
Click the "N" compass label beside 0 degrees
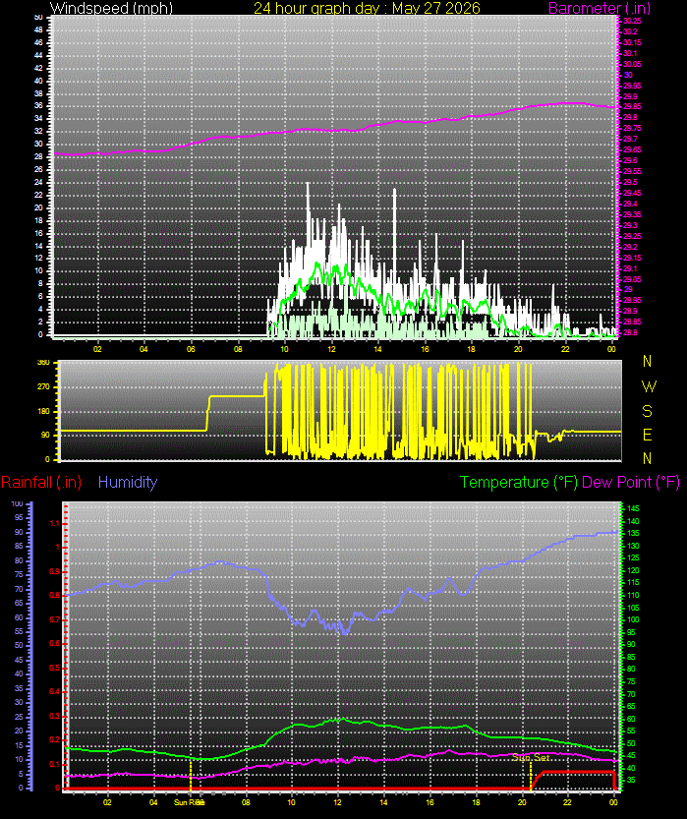click(648, 458)
